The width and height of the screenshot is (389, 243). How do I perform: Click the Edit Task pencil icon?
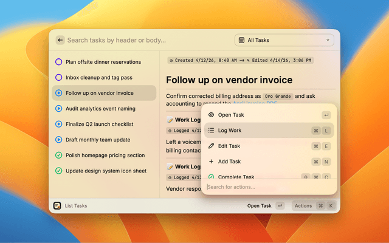(x=211, y=146)
